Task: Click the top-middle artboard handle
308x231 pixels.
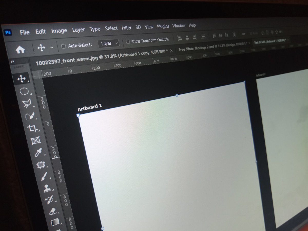Action: [x=177, y=95]
